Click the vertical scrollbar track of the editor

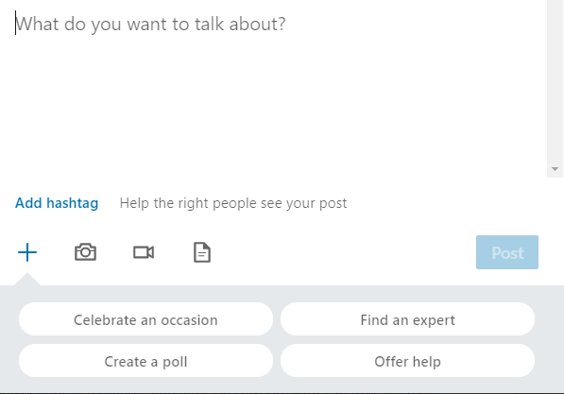click(x=555, y=81)
